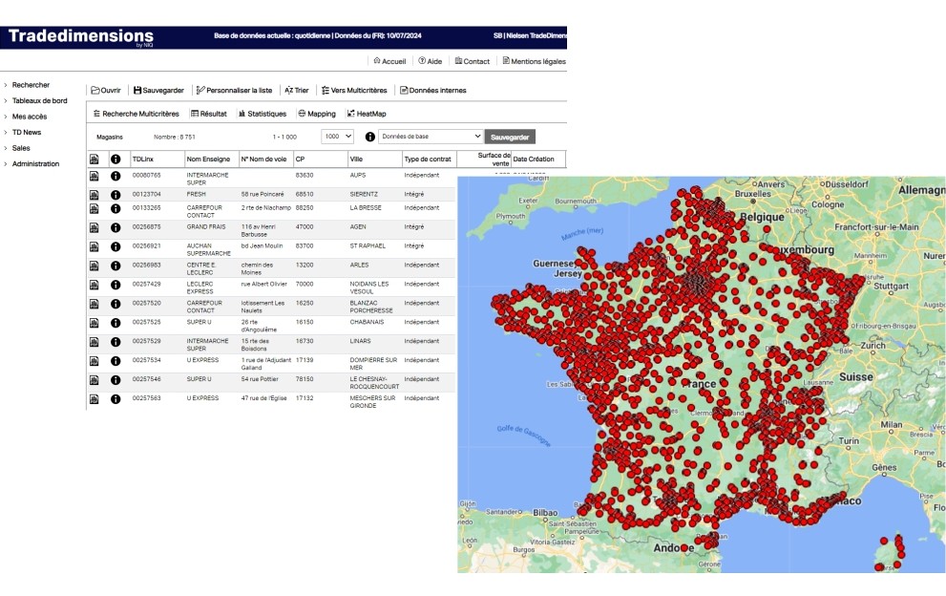The image size is (946, 596).
Task: Click document icon in table header
Action: pos(95,160)
